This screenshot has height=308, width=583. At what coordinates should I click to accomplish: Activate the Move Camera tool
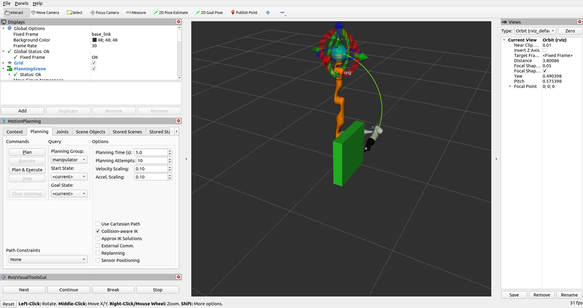coord(45,12)
